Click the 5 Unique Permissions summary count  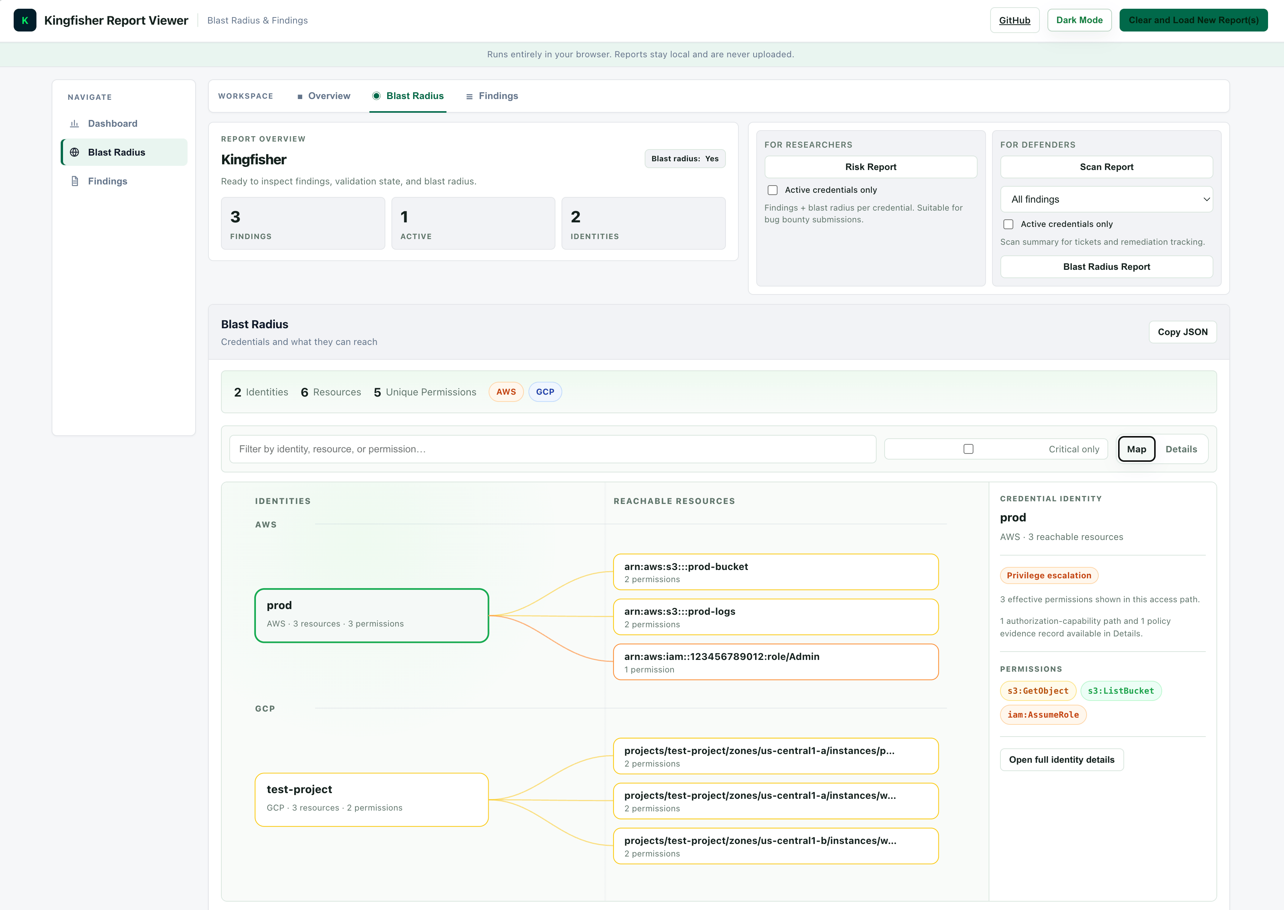coord(425,392)
